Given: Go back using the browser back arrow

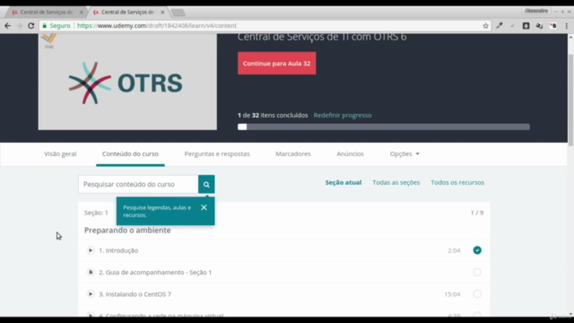Looking at the screenshot, I should pos(7,26).
